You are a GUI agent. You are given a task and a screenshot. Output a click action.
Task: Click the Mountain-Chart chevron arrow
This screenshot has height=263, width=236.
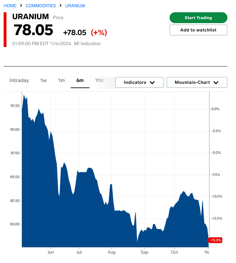[216, 82]
